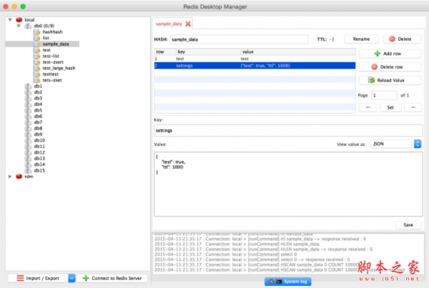Click the red minus Delete row icon
The image size is (429, 288).
coord(374,67)
